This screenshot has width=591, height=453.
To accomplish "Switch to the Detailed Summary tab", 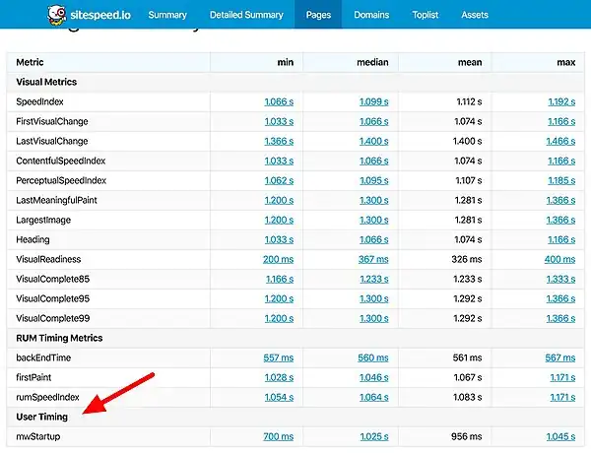I will pos(246,15).
